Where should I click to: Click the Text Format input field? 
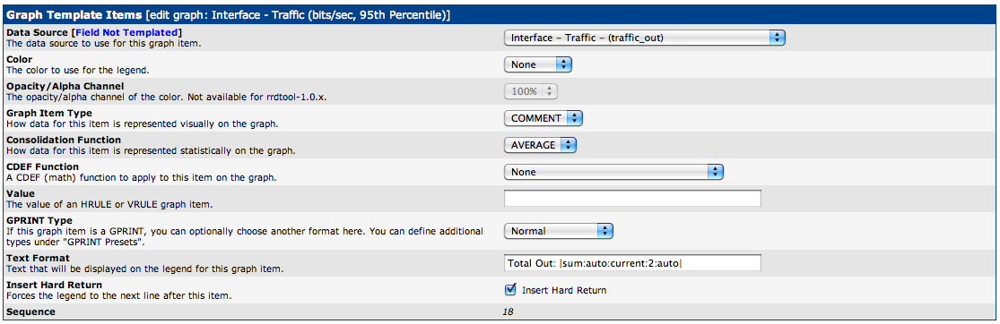[x=632, y=263]
